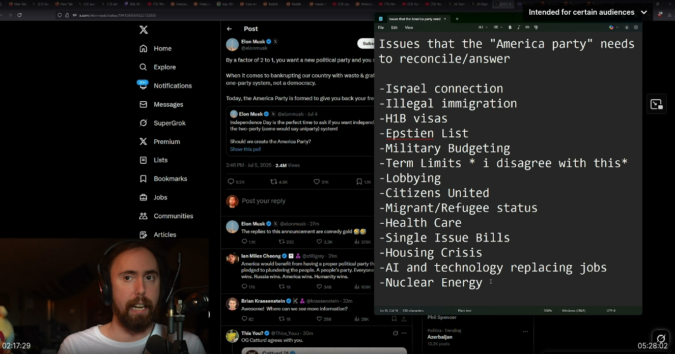
Task: Open Explore search in the X sidebar
Action: pos(158,67)
